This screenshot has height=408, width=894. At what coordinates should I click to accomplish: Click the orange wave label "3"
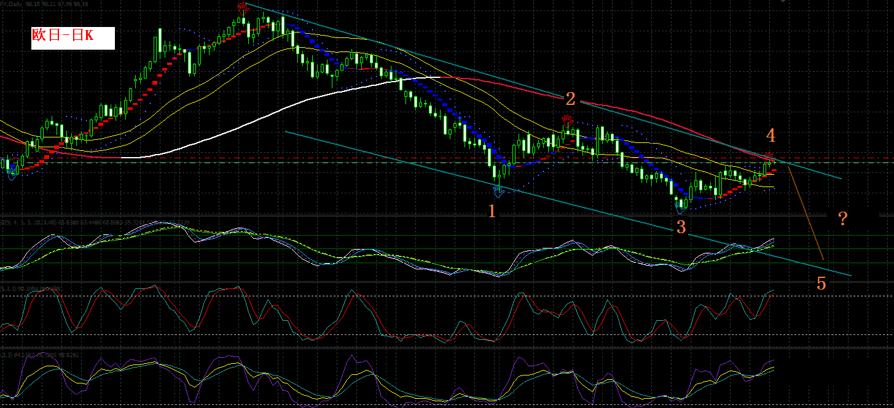click(681, 227)
